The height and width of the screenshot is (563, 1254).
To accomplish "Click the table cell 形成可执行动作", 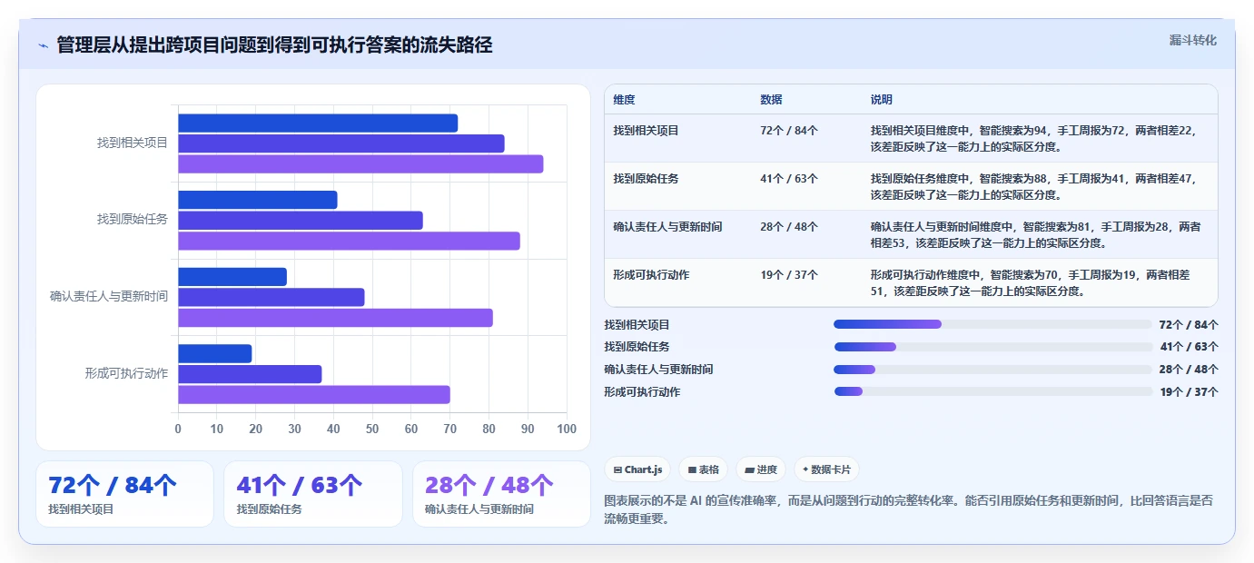I will coord(651,274).
